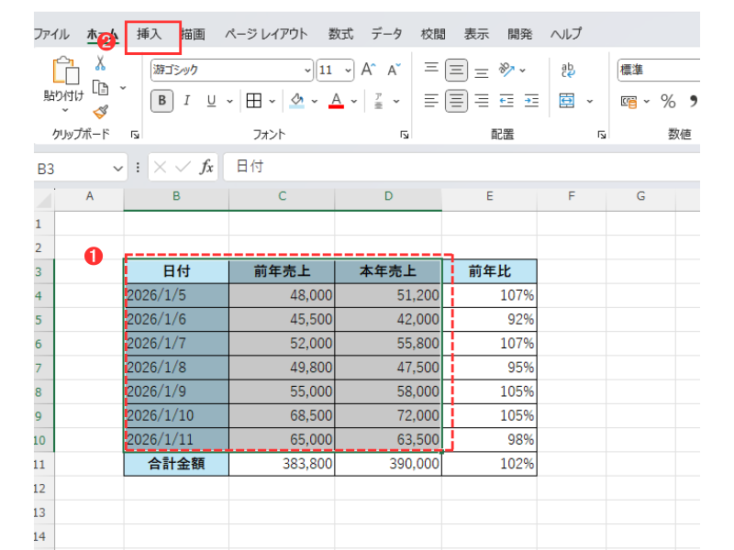Click the Percent Style icon
Image resolution: width=734 pixels, height=550 pixels.
(x=668, y=101)
